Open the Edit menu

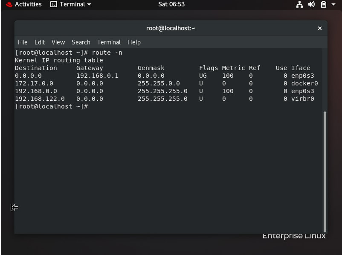click(x=40, y=42)
